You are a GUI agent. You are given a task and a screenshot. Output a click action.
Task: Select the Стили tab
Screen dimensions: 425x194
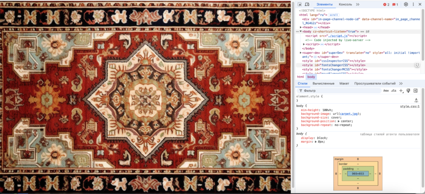tap(303, 83)
